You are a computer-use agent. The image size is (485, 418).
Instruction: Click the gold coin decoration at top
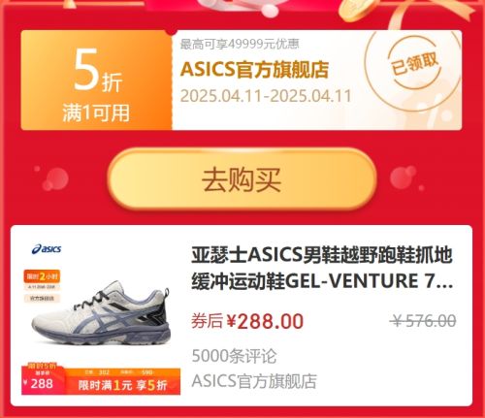coord(358,10)
